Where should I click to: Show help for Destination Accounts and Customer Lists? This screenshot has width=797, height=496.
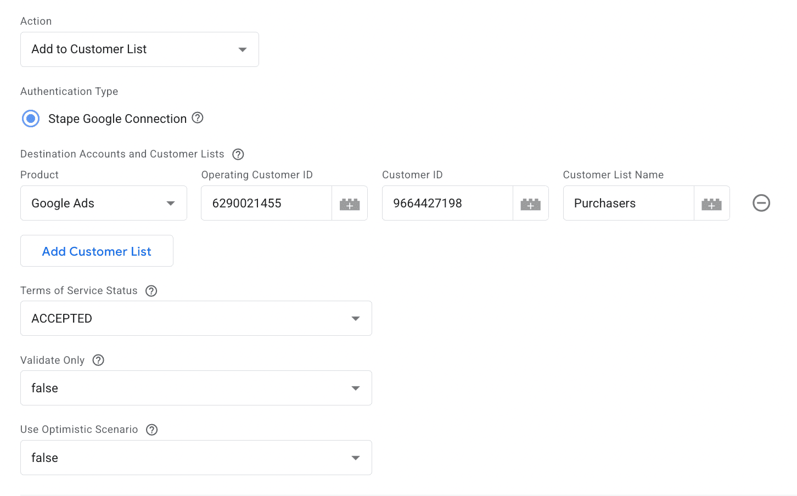click(238, 154)
